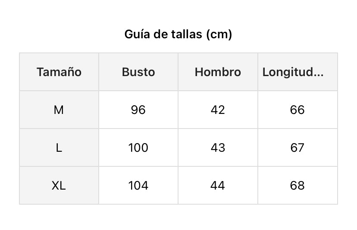Select the Tamaño column header
The height and width of the screenshot is (230, 357).
pos(59,72)
